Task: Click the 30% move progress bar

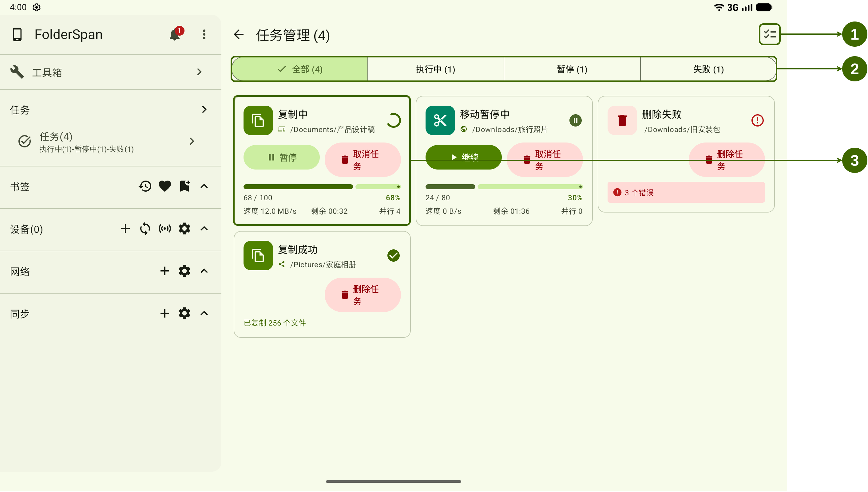Action: pyautogui.click(x=504, y=186)
